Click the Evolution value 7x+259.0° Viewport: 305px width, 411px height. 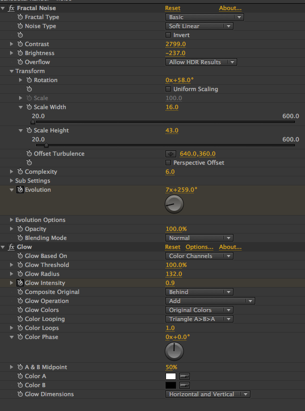[181, 190]
